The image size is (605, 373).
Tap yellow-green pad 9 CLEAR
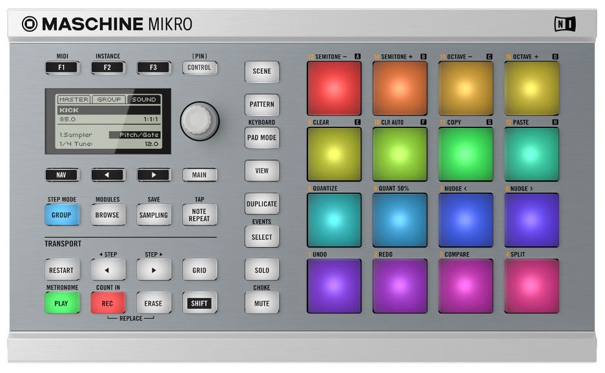(x=334, y=154)
